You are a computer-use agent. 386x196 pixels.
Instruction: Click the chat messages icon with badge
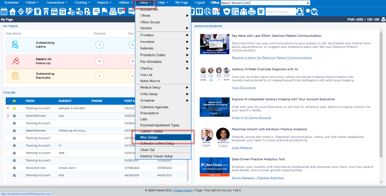(121, 11)
